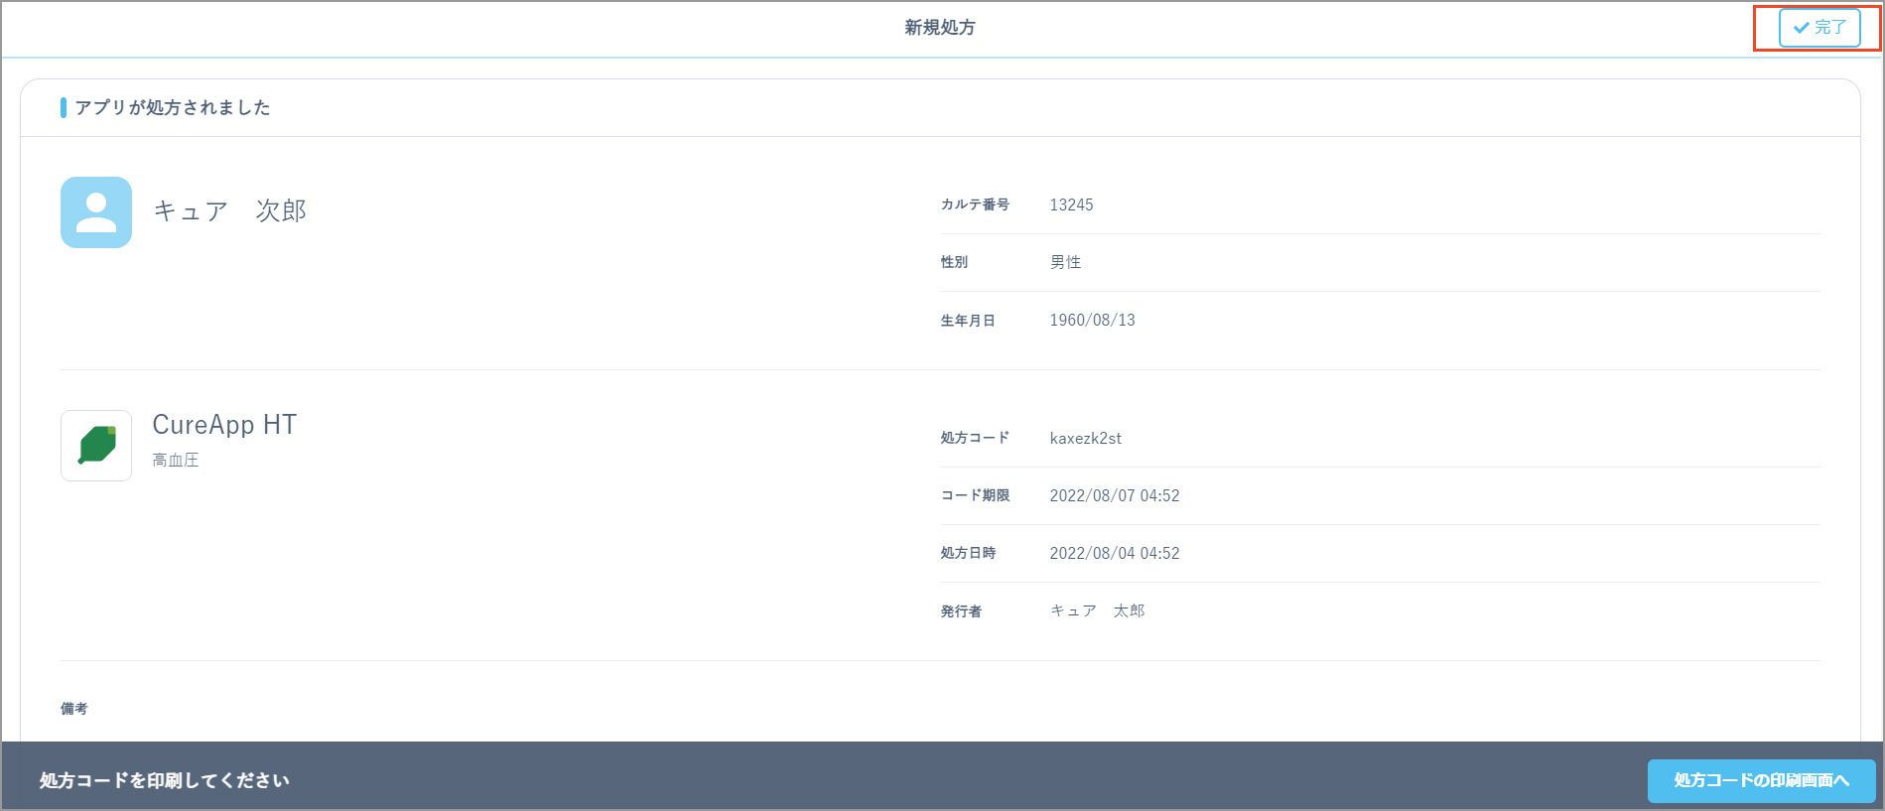
Task: Click the 高血圧 label
Action: 176,460
